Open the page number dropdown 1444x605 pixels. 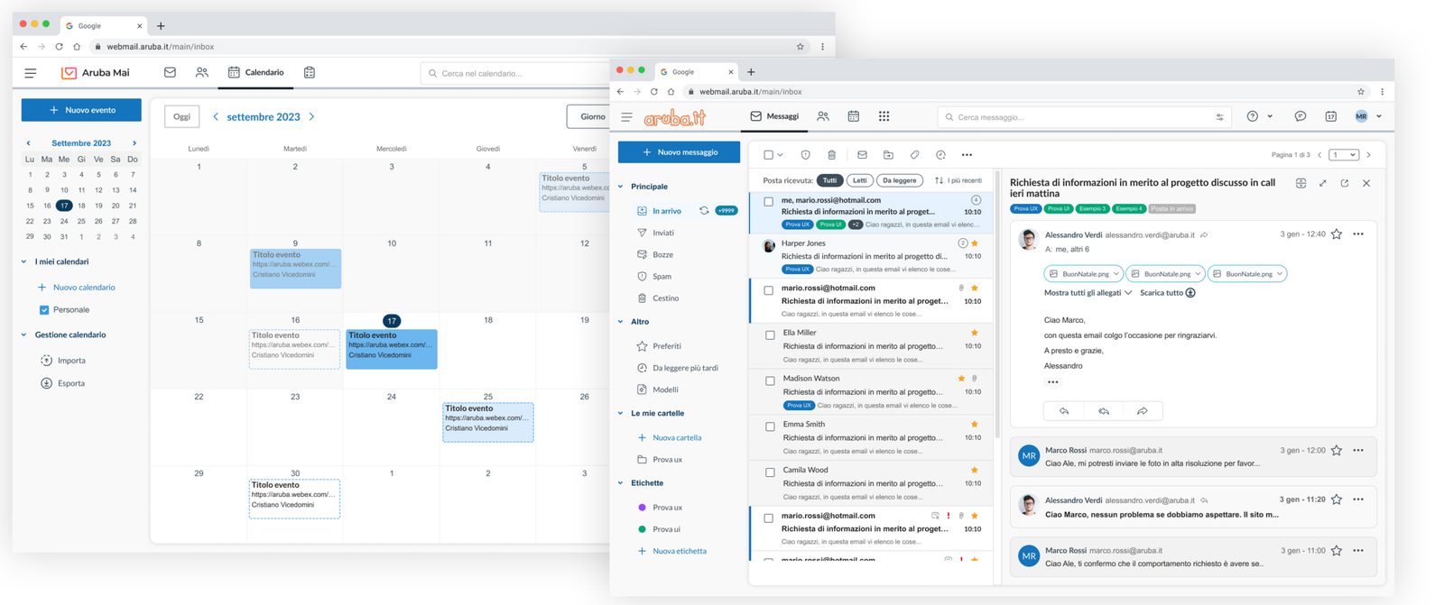pyautogui.click(x=1344, y=155)
